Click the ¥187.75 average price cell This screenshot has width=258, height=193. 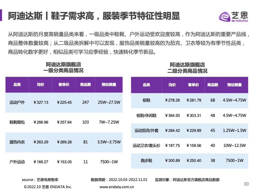[x=173, y=146]
